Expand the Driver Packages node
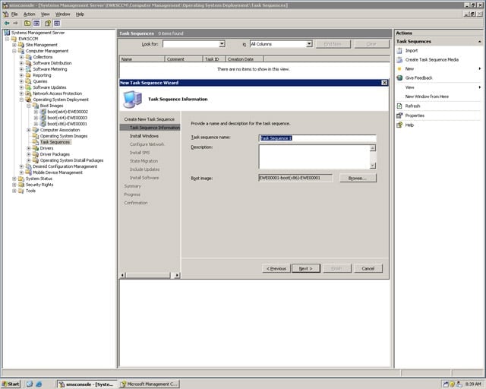This screenshot has width=486, height=389. (29, 154)
